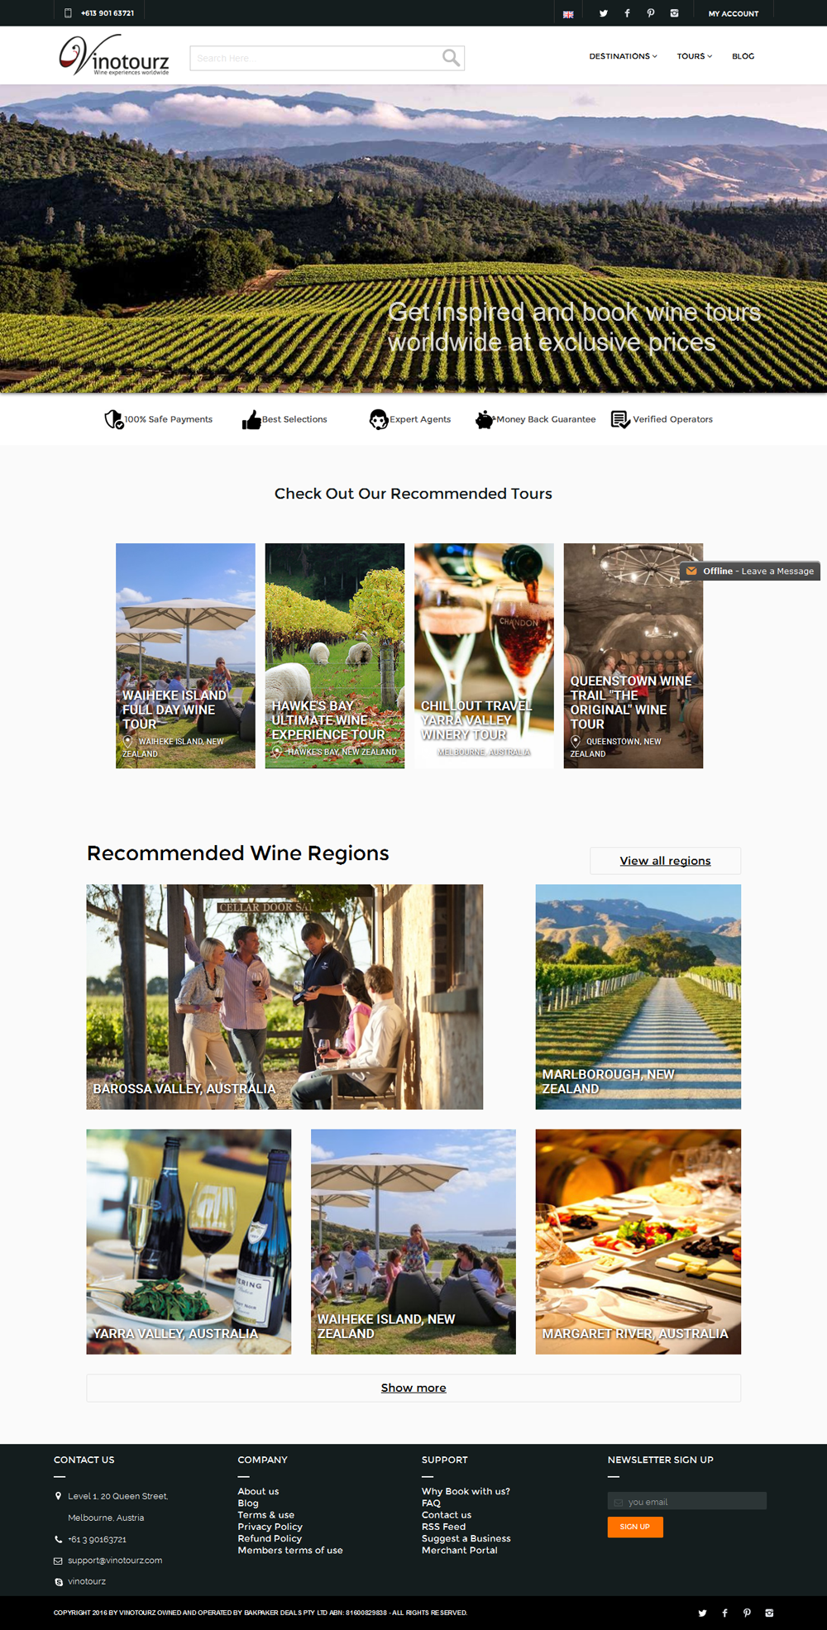
Task: Open the Blog menu item
Action: 743,56
